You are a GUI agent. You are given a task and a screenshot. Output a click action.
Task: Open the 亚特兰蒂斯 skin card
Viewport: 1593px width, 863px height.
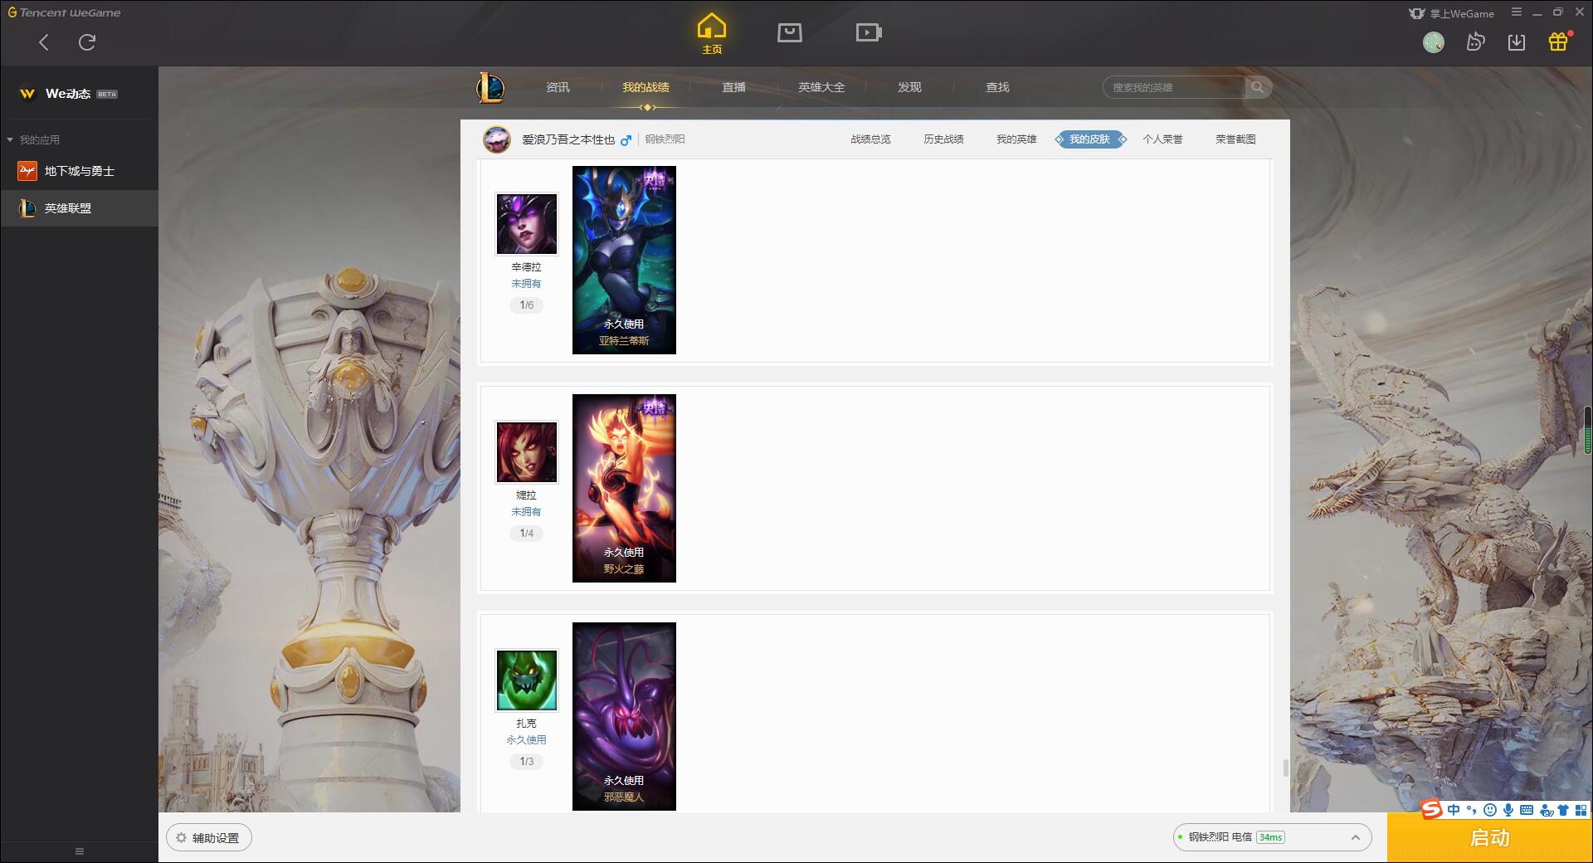624,260
